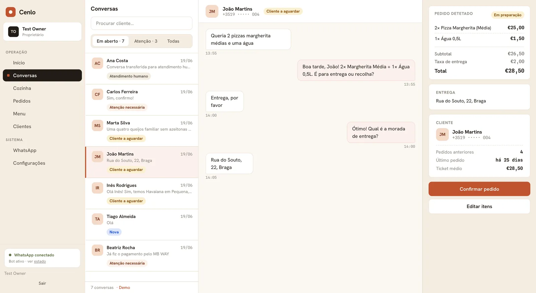Click Tiago Almeida's TA avatar
This screenshot has width=536, height=293.
click(x=97, y=219)
